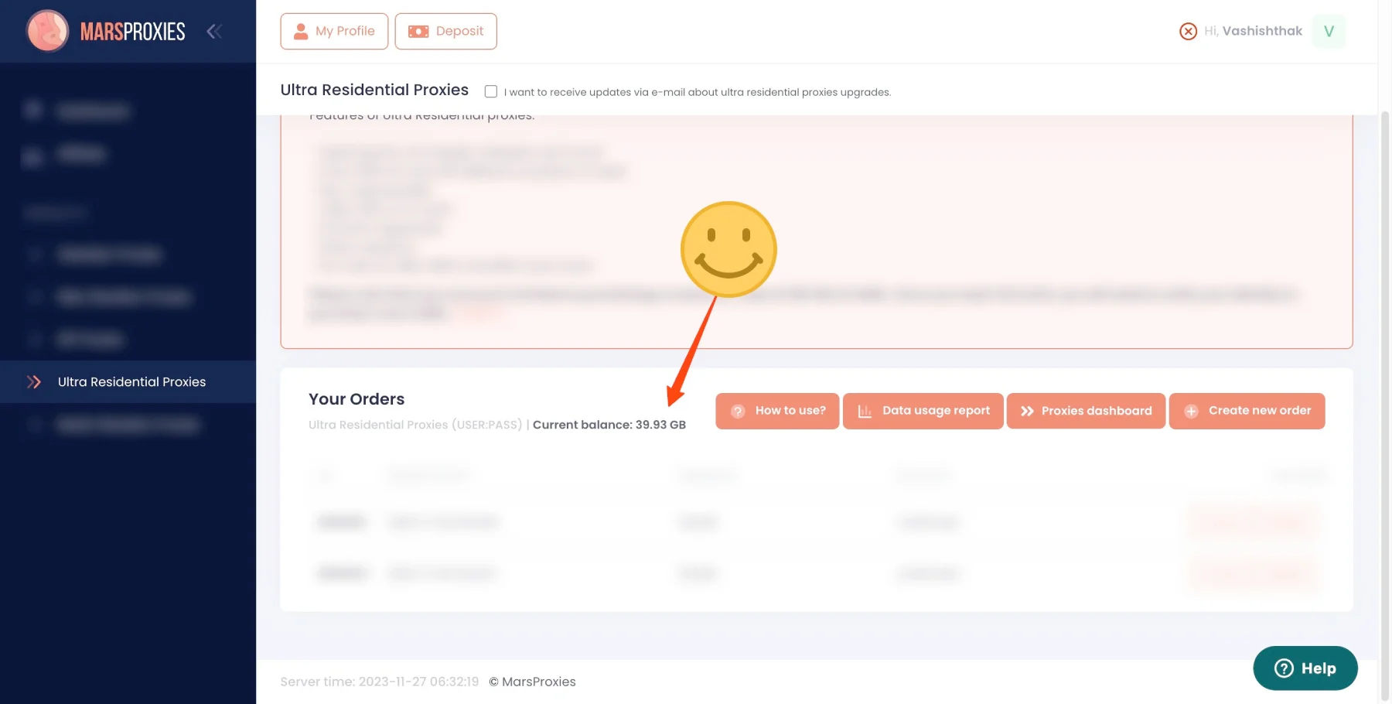The image size is (1392, 704).
Task: Click Hi, Vashishthak username
Action: click(x=1253, y=31)
